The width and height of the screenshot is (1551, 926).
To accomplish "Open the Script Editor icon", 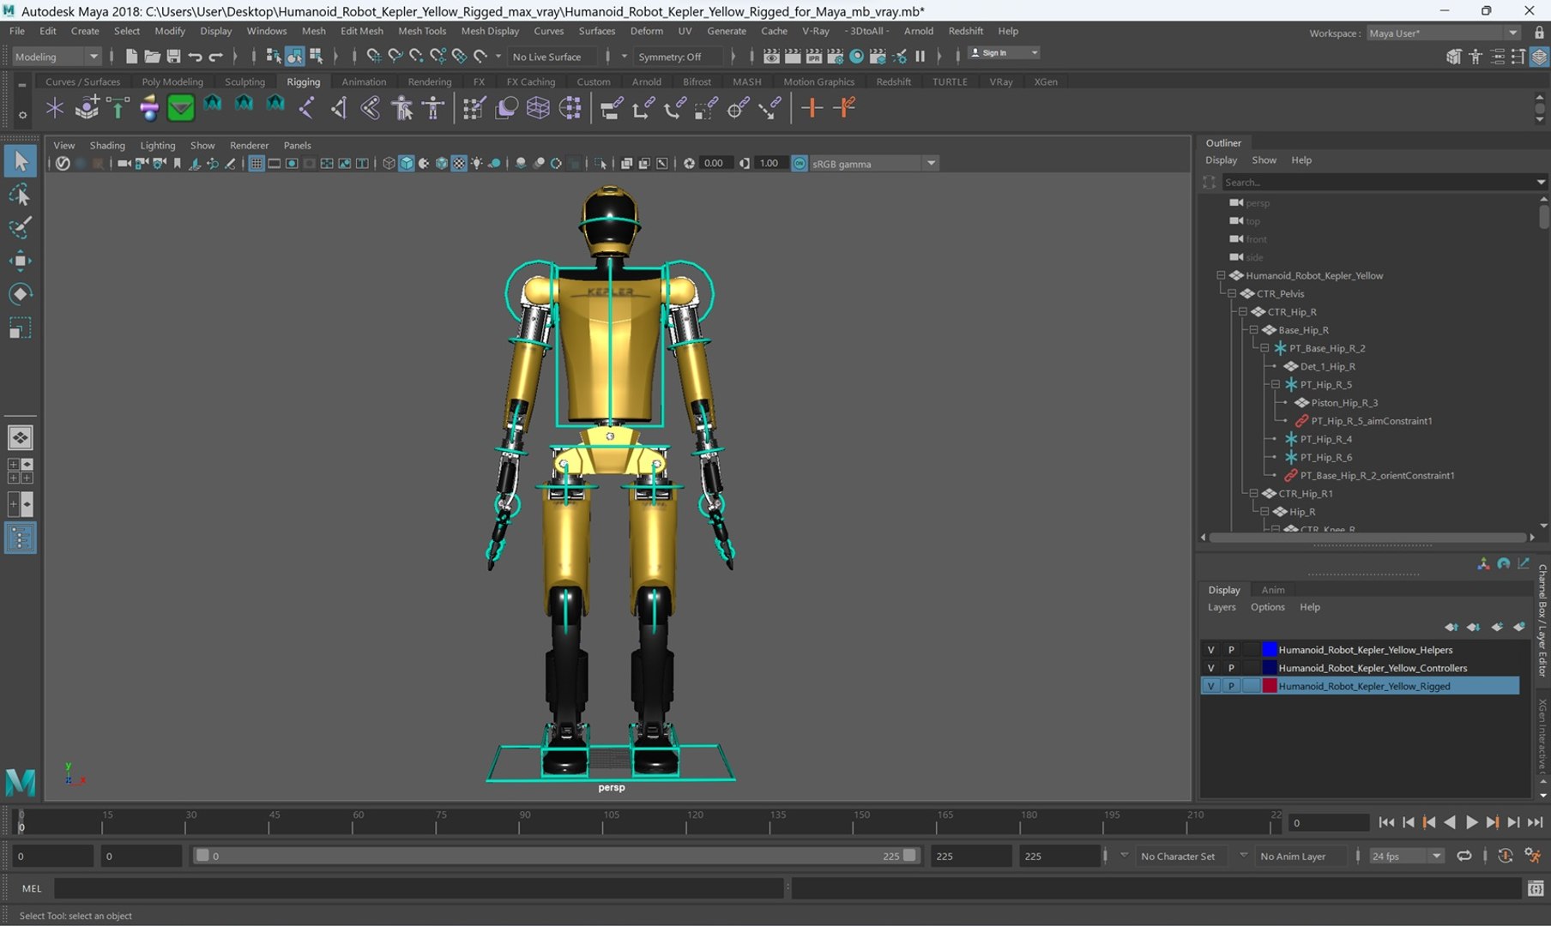I will [1536, 888].
